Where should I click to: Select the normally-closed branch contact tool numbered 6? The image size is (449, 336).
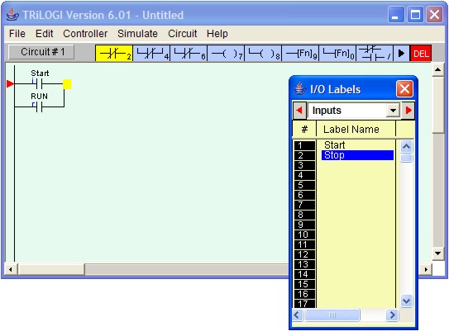[x=189, y=53]
